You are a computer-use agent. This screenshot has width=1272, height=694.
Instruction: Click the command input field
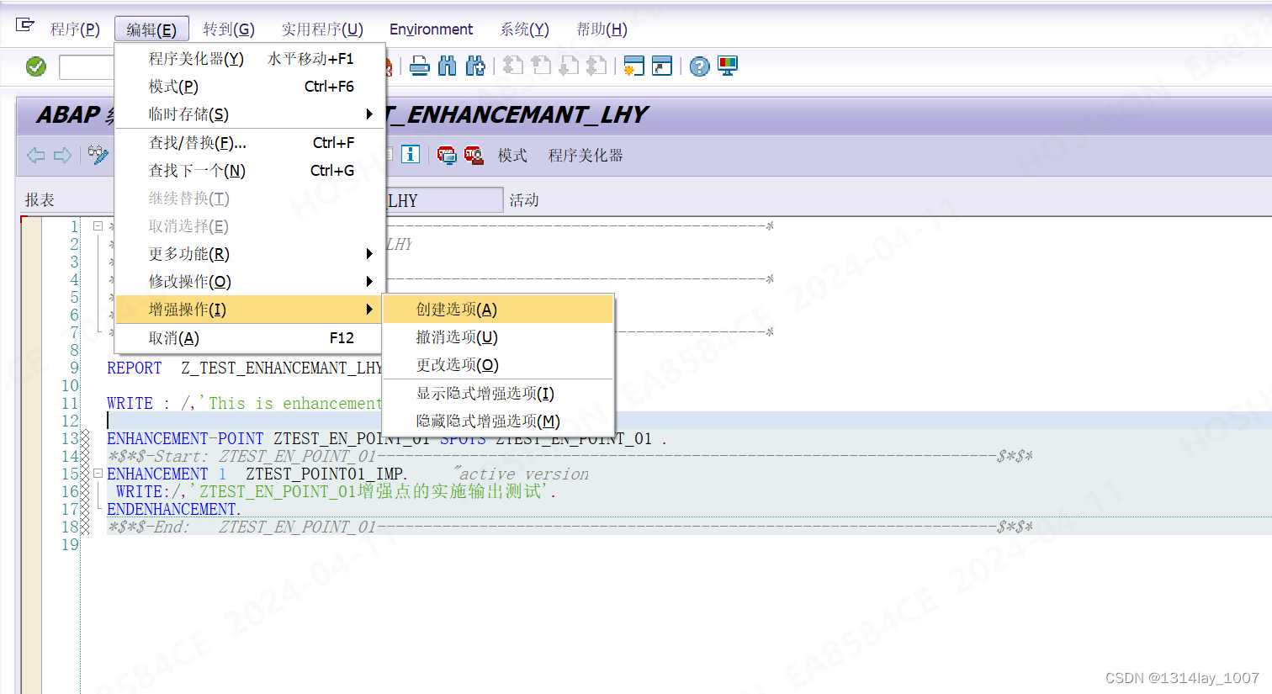87,66
